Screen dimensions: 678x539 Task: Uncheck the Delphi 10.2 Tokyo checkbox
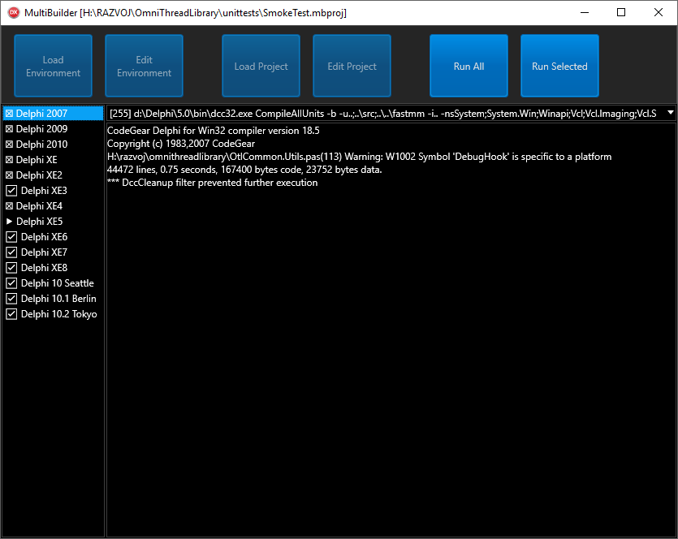point(11,314)
